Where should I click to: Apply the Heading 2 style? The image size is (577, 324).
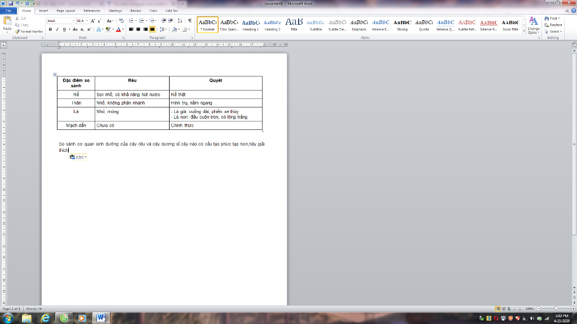(272, 25)
